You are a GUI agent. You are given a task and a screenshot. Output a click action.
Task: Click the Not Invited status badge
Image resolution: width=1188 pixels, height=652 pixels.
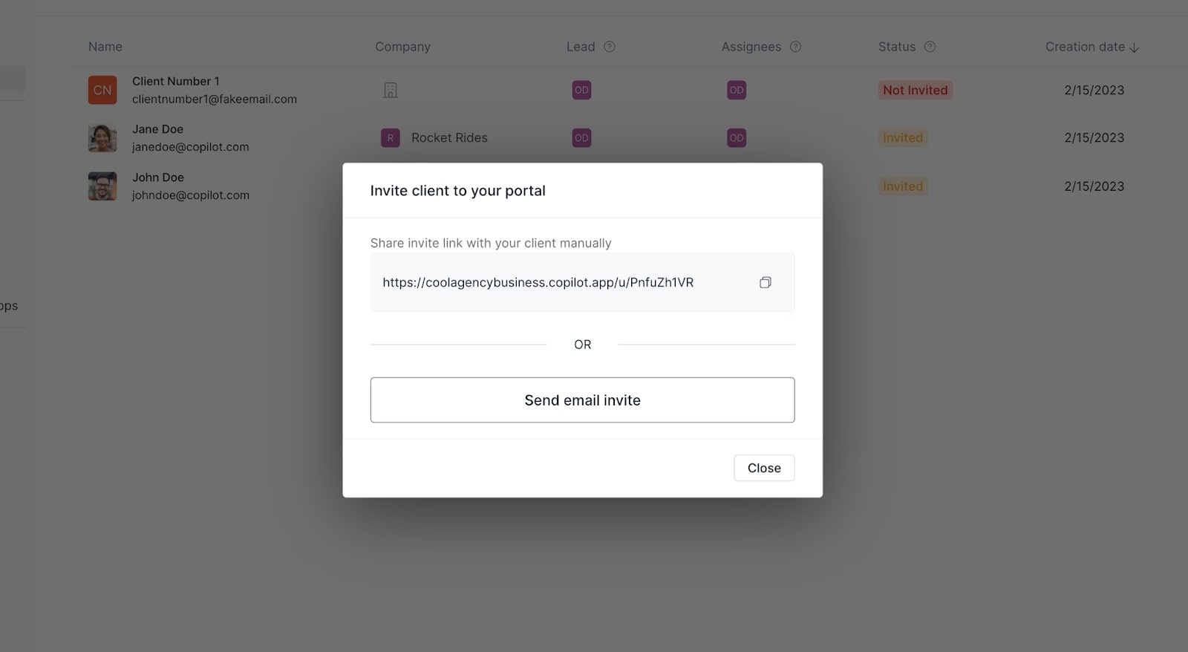coord(915,90)
